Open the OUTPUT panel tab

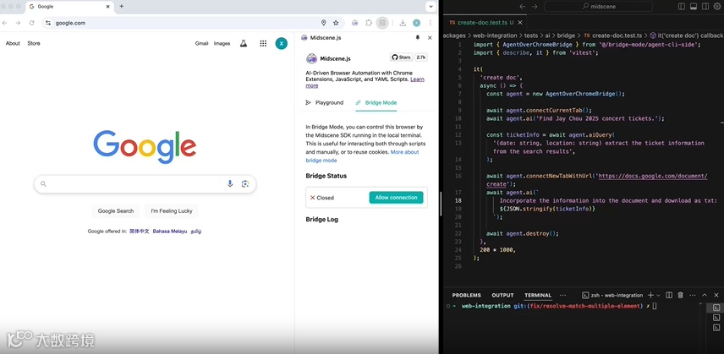[502, 296]
